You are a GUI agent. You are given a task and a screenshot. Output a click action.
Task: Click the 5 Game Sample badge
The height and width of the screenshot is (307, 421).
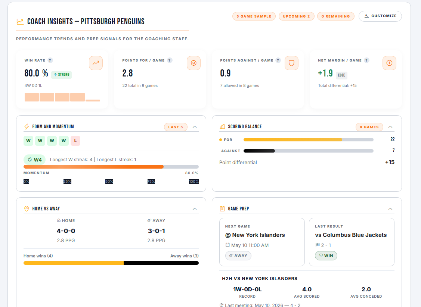pos(254,16)
